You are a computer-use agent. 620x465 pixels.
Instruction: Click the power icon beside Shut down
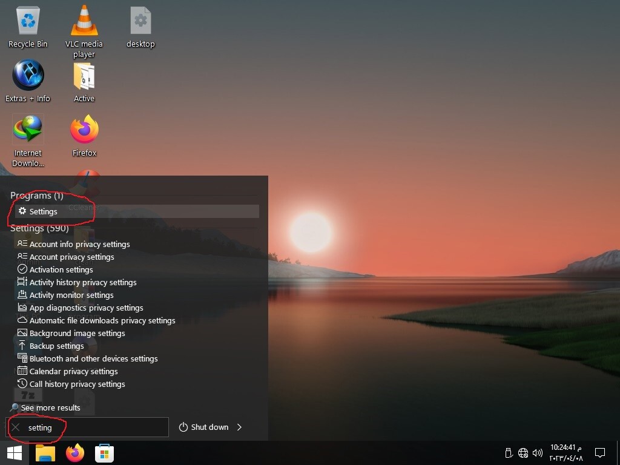(183, 427)
